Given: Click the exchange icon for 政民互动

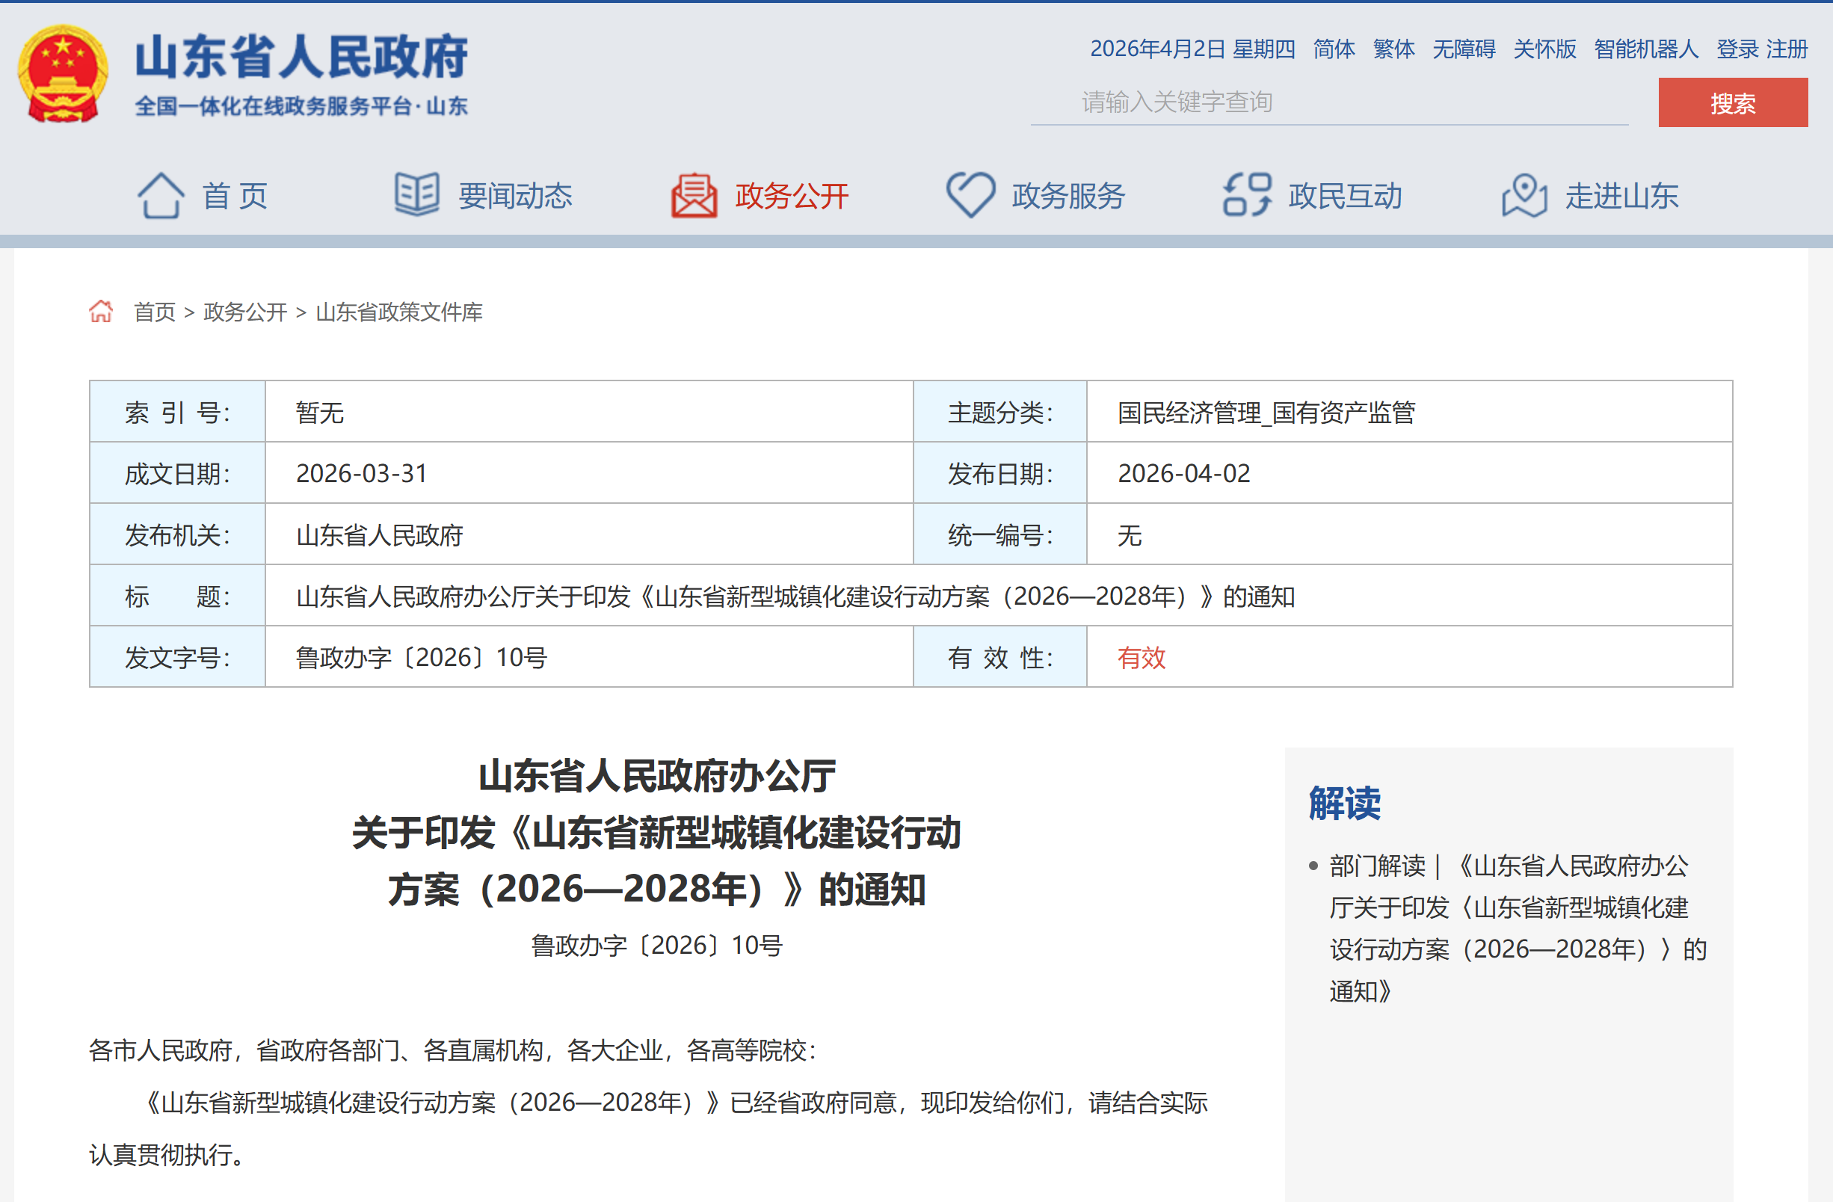Looking at the screenshot, I should point(1246,195).
